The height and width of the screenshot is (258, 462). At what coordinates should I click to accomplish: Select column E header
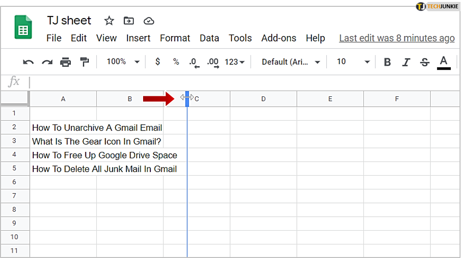click(330, 99)
